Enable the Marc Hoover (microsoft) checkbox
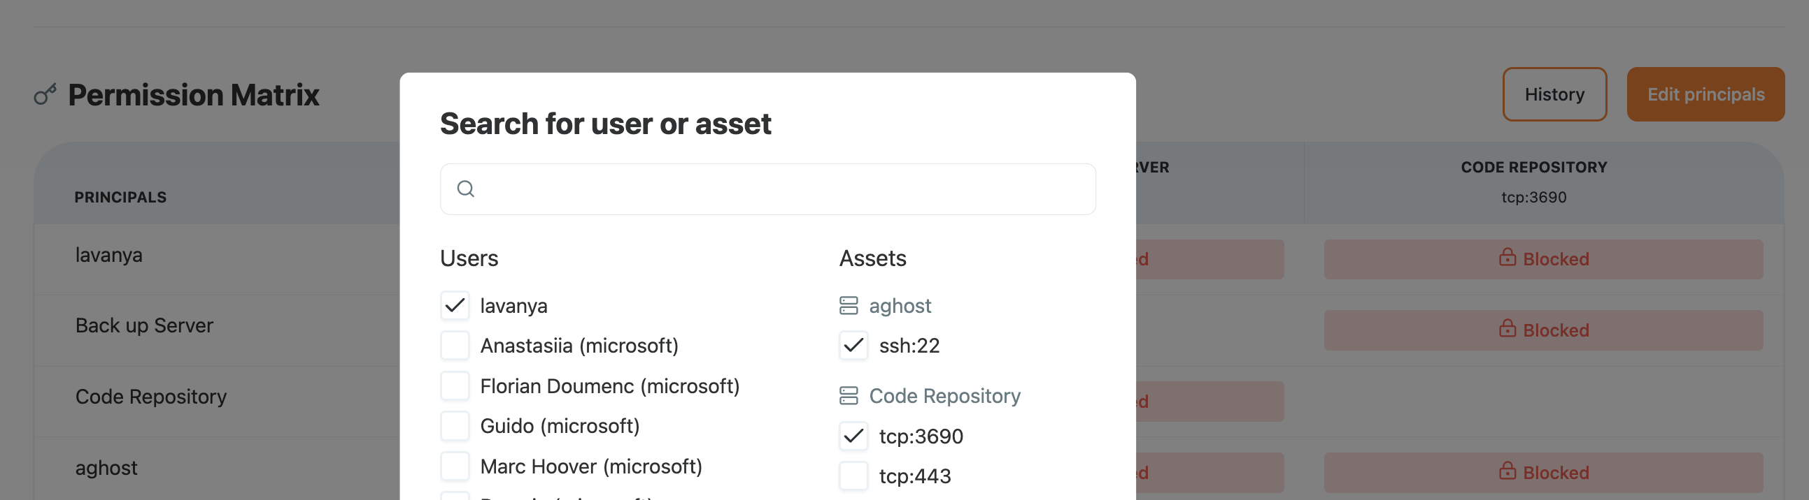 [x=455, y=466]
